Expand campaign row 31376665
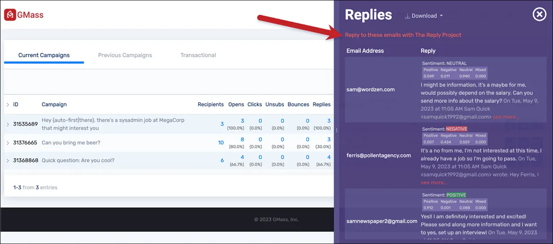This screenshot has height=244, width=553. 7,143
